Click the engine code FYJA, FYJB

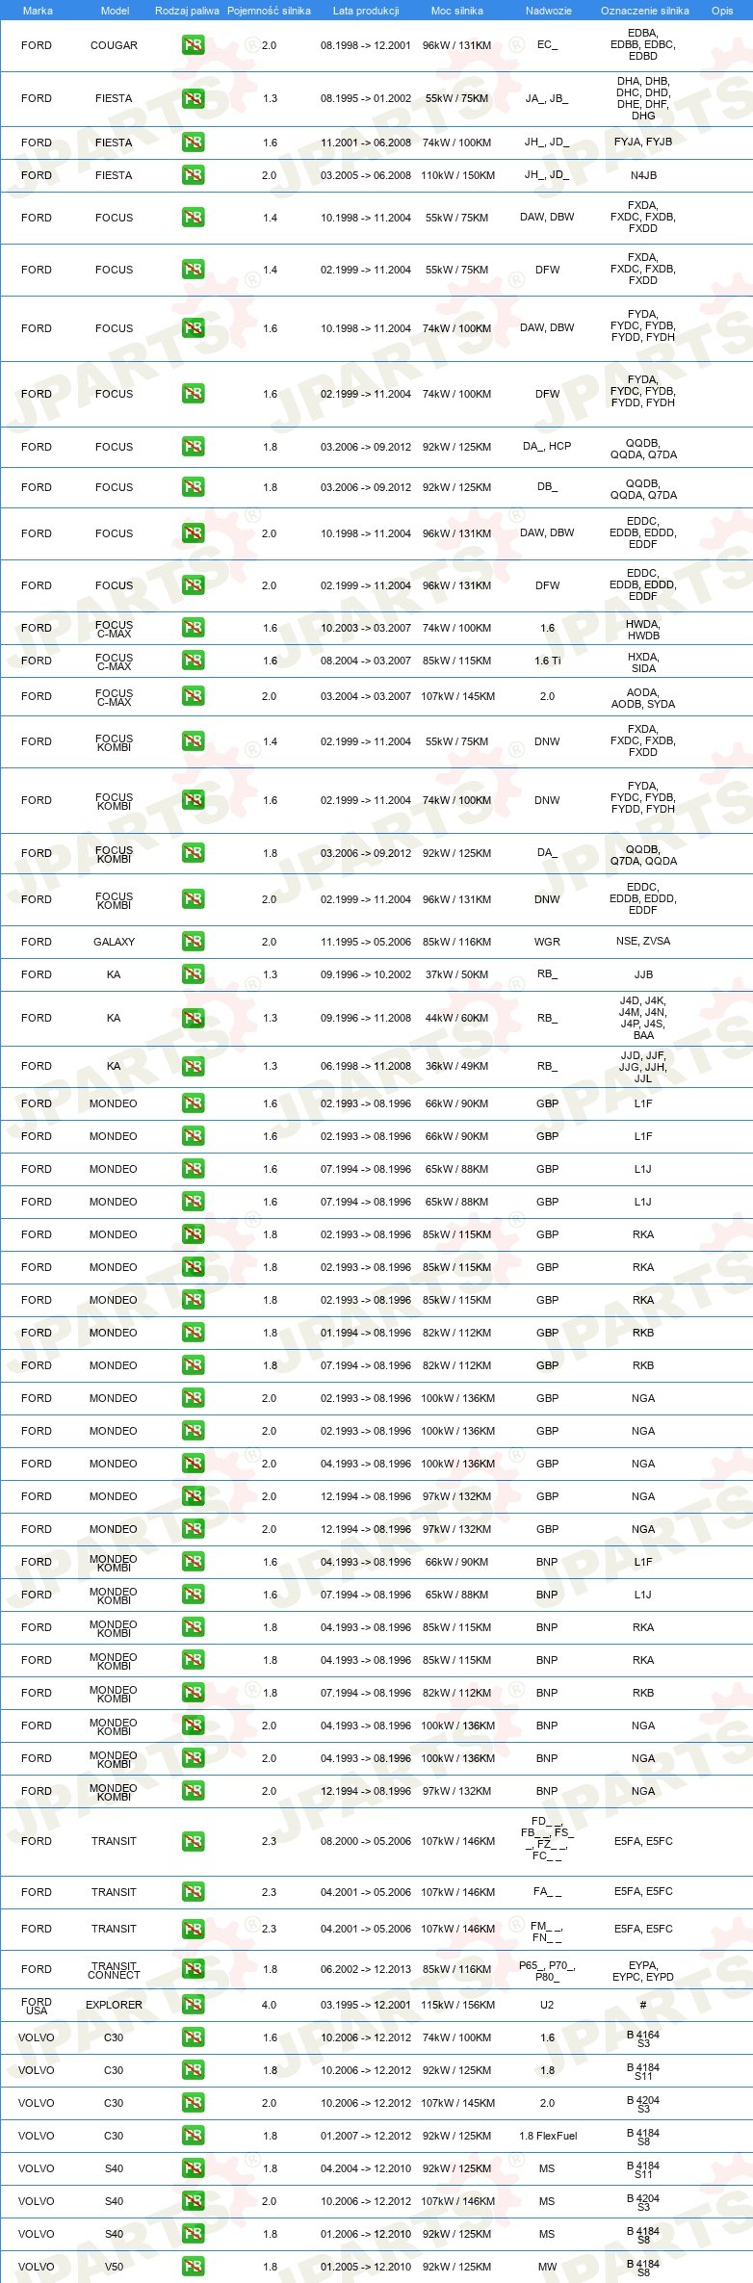point(643,142)
